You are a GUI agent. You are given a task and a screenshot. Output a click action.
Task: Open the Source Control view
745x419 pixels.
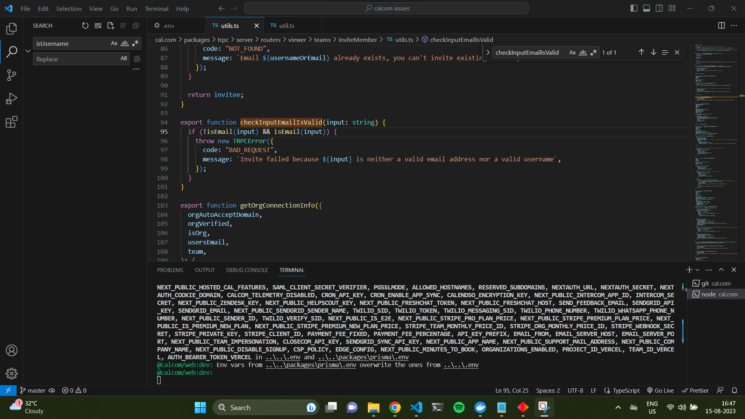(x=12, y=75)
